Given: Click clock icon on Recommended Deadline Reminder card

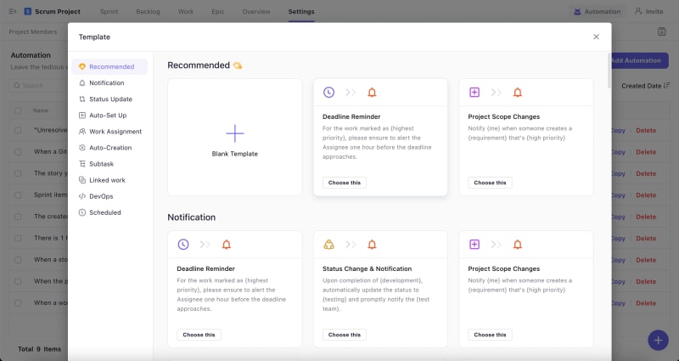Looking at the screenshot, I should (328, 93).
